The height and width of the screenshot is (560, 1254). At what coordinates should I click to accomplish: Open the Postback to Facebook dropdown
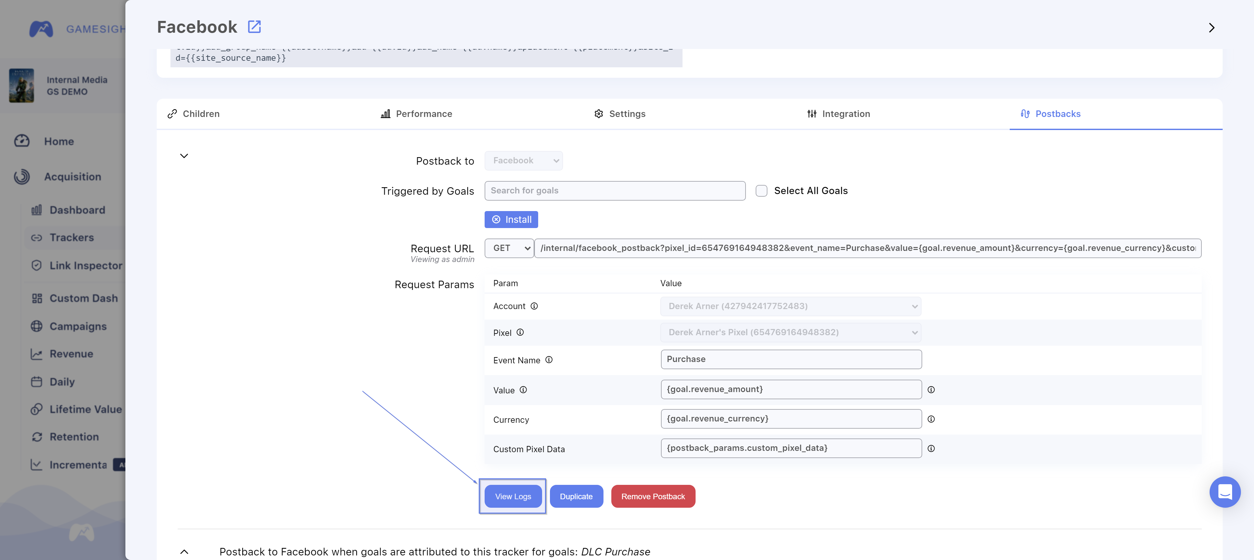coord(523,161)
